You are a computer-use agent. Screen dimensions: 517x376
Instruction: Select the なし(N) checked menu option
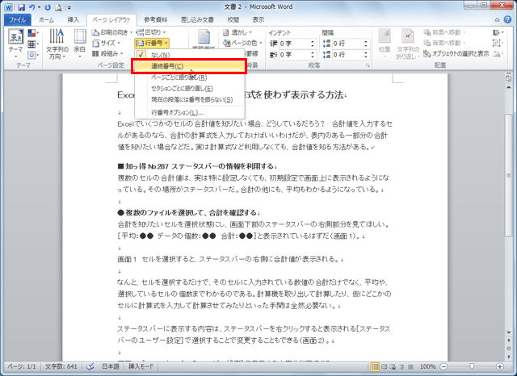pos(190,55)
